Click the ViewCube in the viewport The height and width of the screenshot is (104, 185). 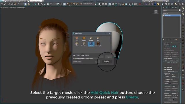pos(156,12)
